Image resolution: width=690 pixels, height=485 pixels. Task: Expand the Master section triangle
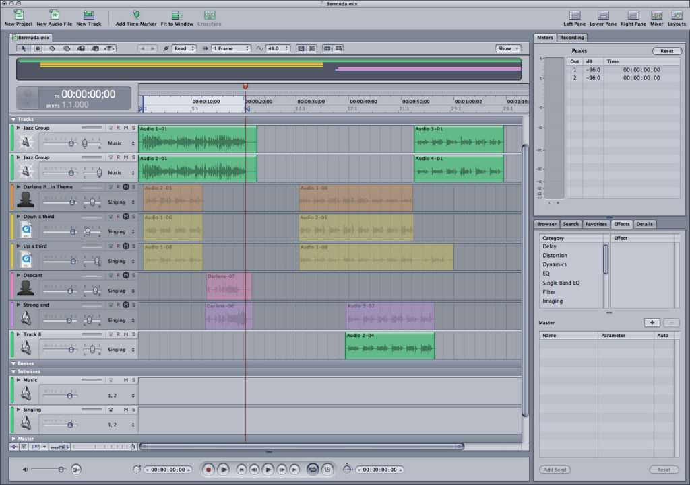(13, 439)
